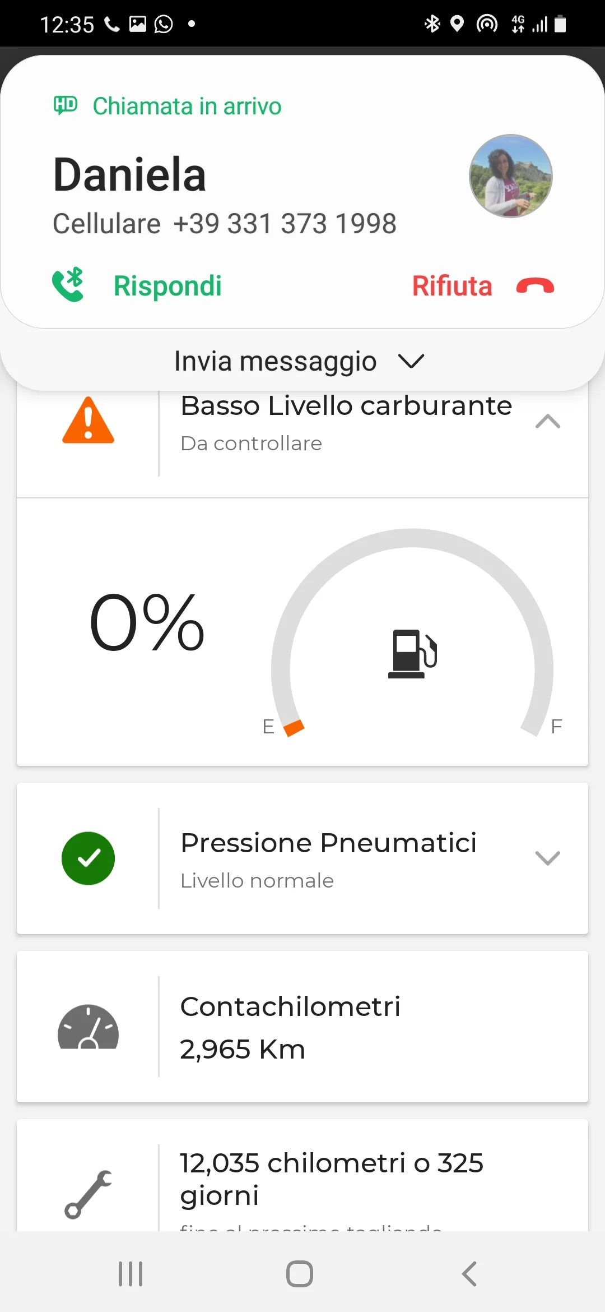Open recent apps from navigation bar
The image size is (605, 1312).
(x=131, y=1274)
